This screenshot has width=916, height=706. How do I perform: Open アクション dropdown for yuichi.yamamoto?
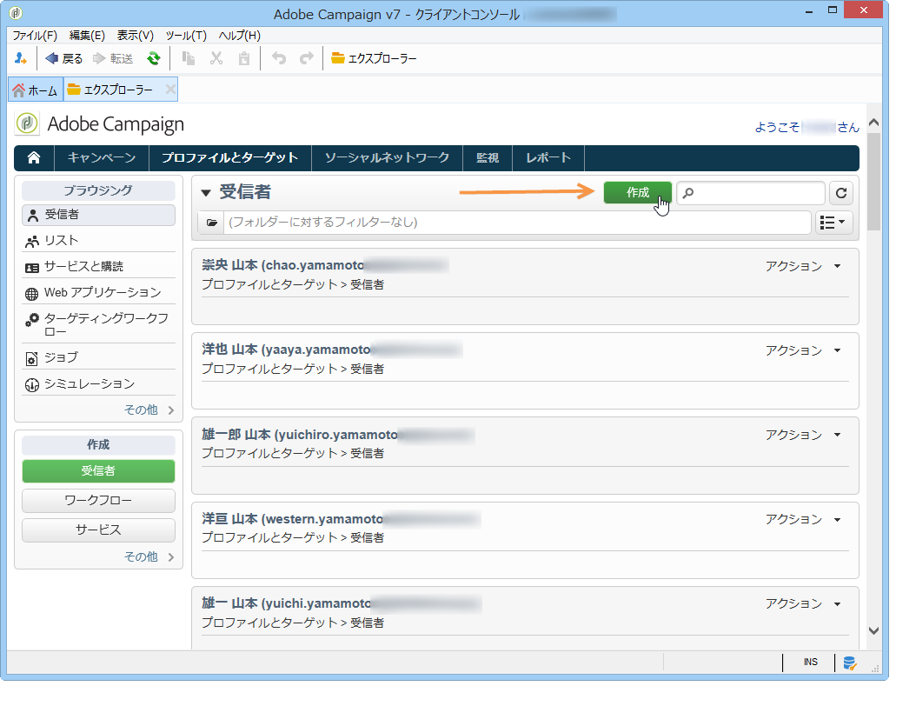(x=803, y=603)
